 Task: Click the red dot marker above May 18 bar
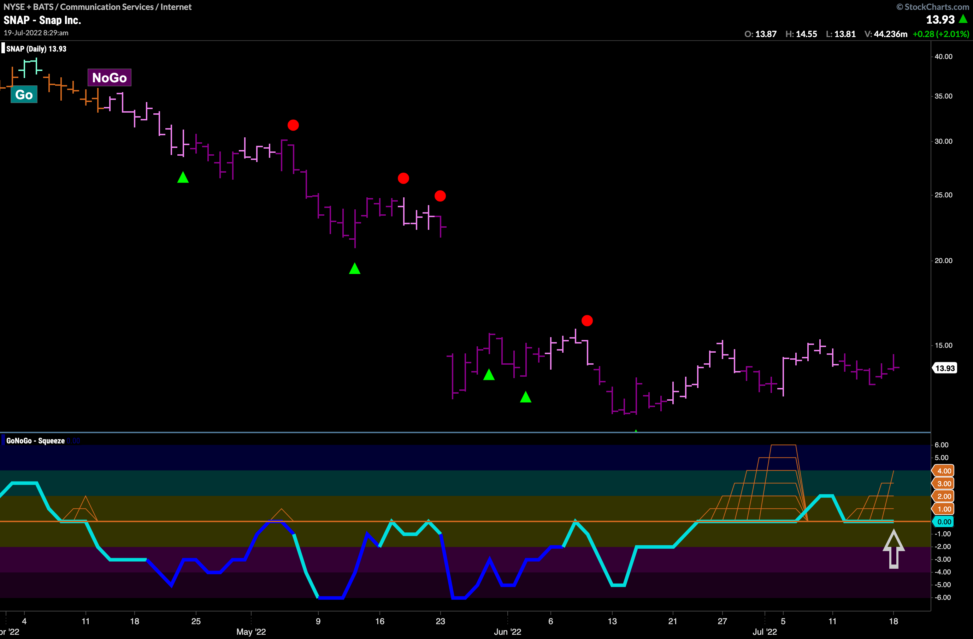[403, 178]
